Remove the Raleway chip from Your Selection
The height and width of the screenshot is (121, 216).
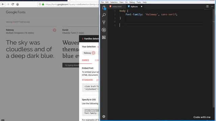(x=93, y=53)
